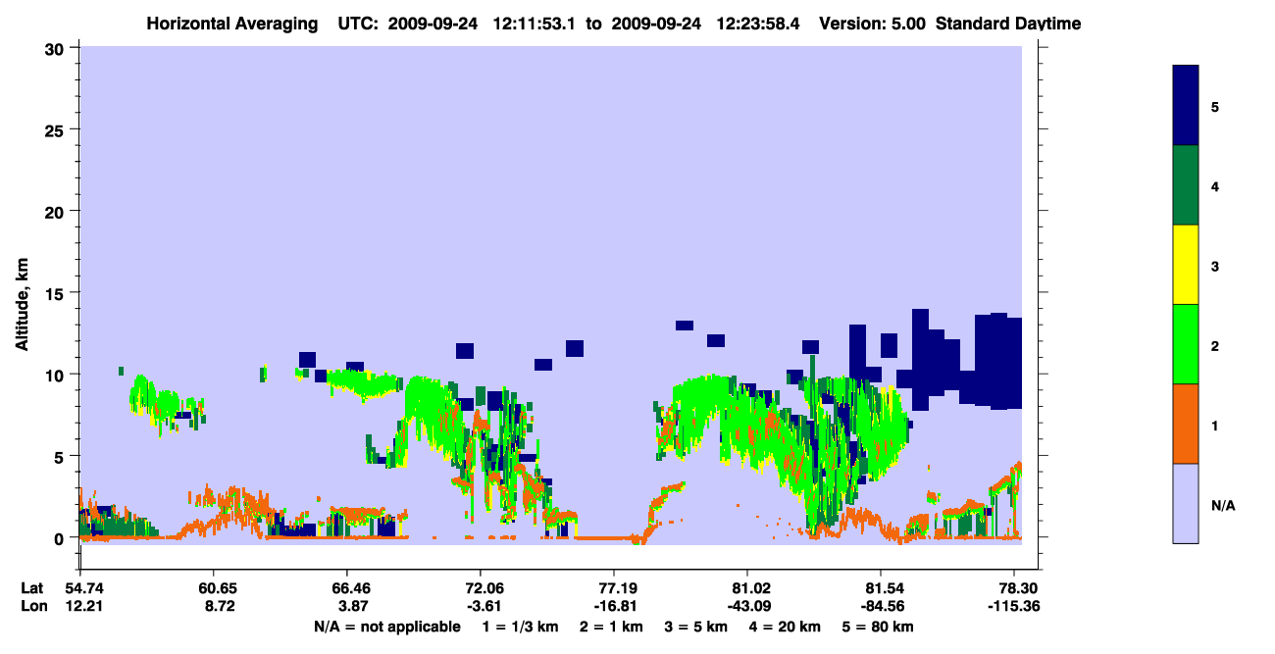Click the 'N/A = not applicable' legend text
Screen dimensions: 1275x654
click(386, 627)
